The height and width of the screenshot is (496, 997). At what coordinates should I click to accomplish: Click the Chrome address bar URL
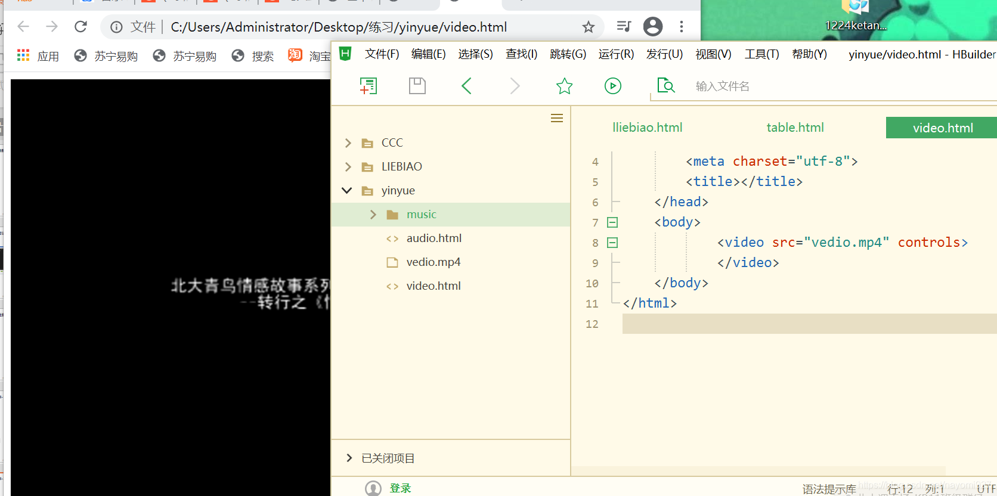pyautogui.click(x=339, y=27)
